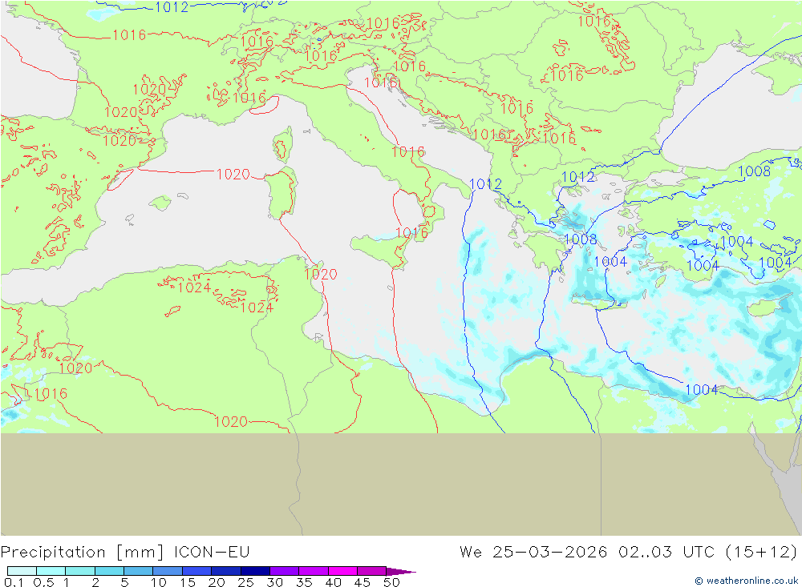Click the red '1016' label over western Morocco
This screenshot has height=587, width=802.
[x=50, y=394]
